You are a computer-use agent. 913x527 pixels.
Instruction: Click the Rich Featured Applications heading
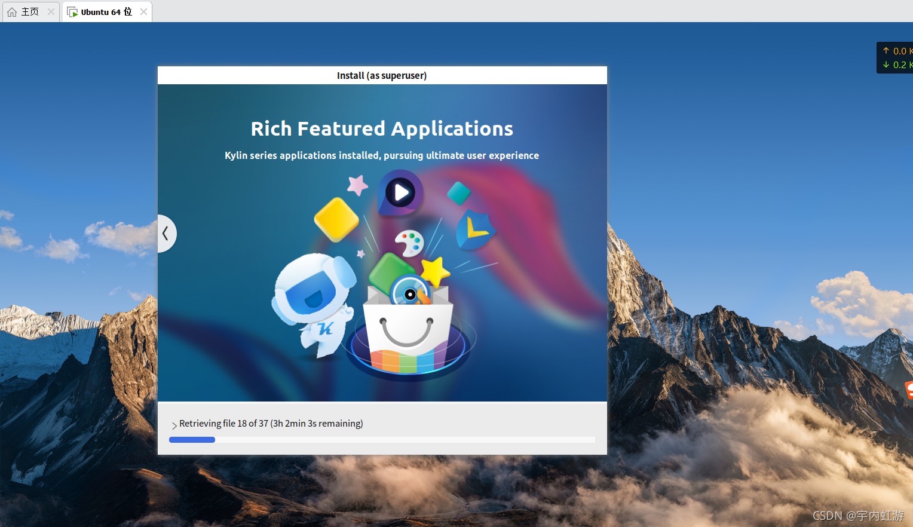click(382, 128)
